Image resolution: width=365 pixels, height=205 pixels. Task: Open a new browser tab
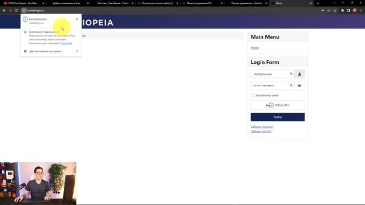(318, 3)
